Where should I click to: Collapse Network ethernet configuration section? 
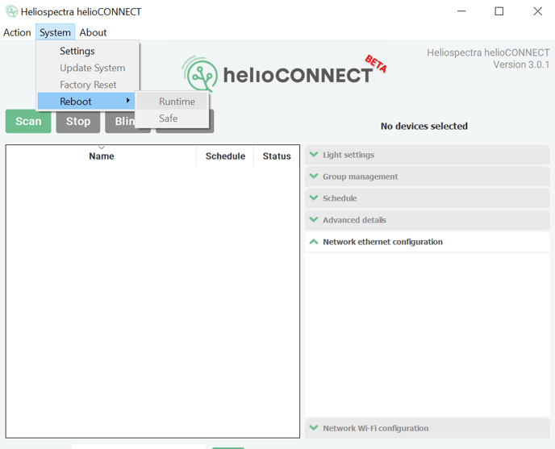click(x=428, y=242)
